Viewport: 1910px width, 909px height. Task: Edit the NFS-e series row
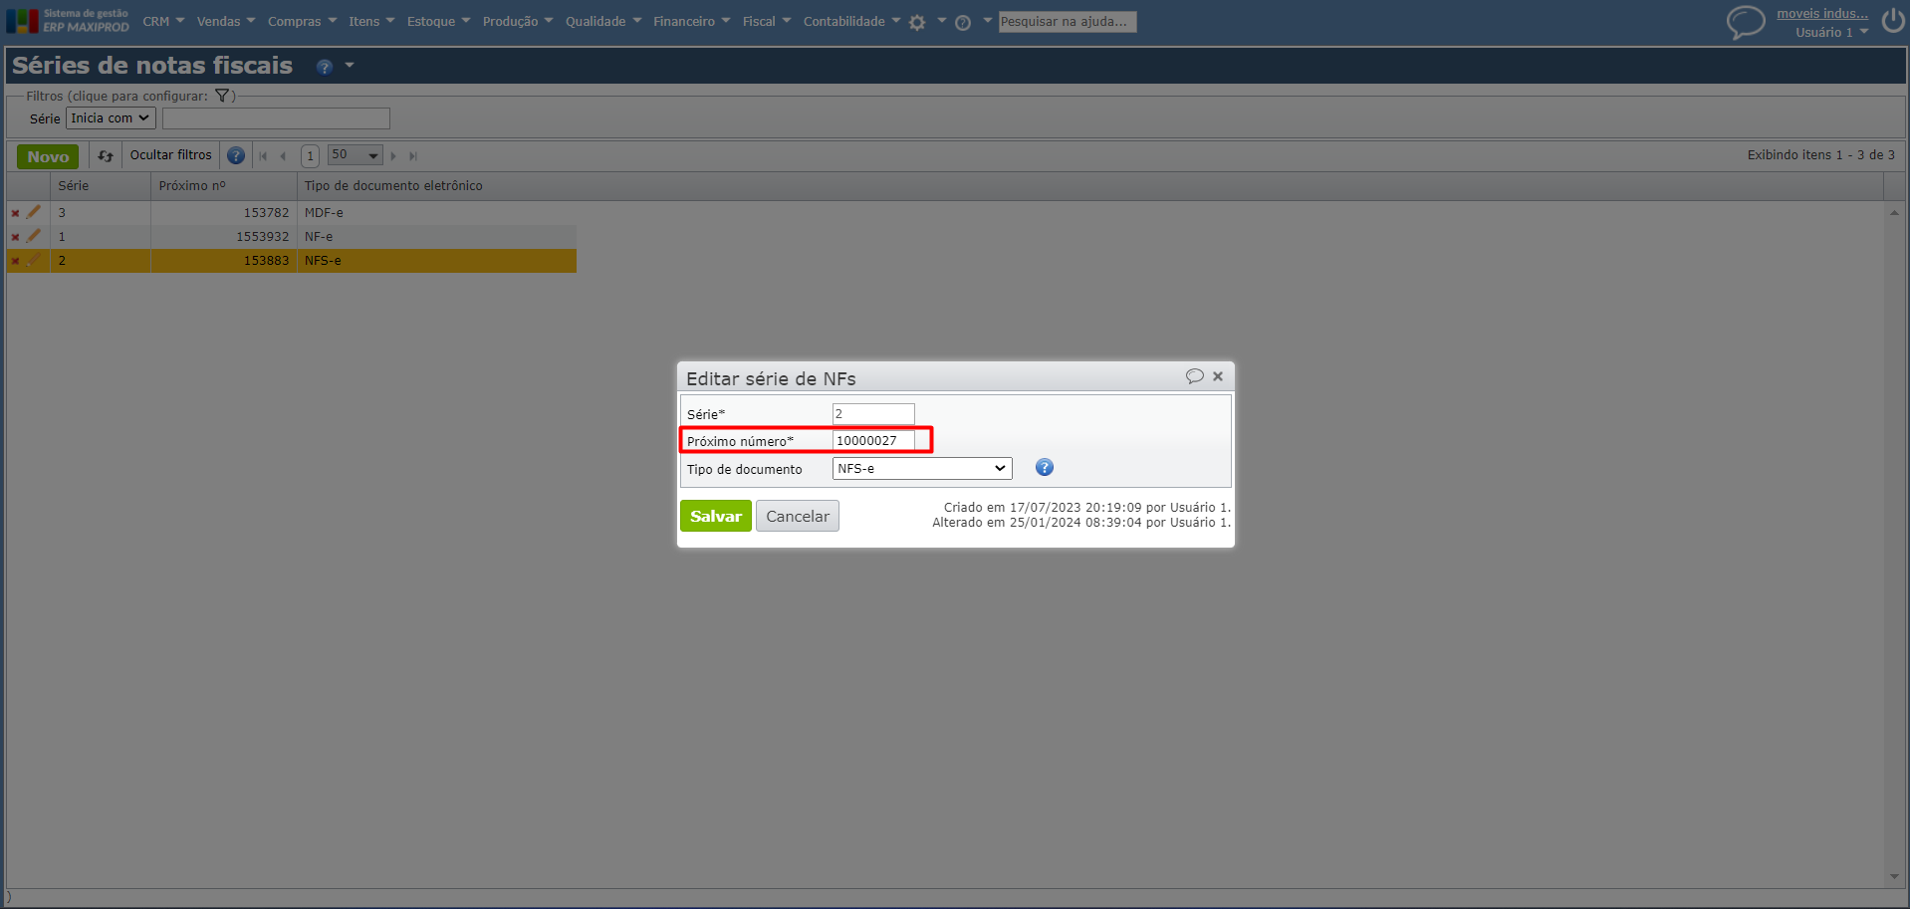pos(34,260)
